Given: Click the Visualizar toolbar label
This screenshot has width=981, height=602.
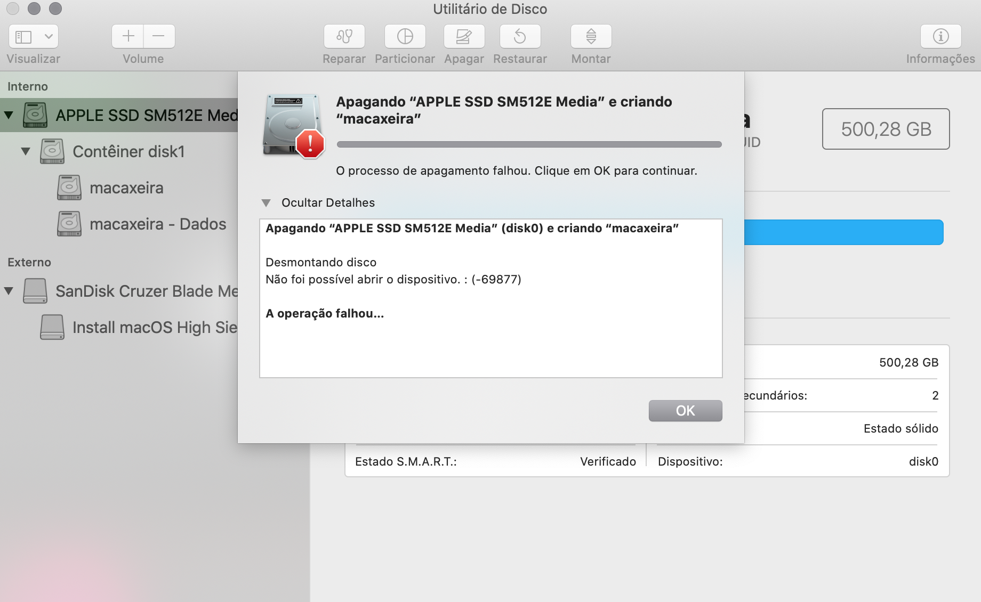Looking at the screenshot, I should [34, 59].
